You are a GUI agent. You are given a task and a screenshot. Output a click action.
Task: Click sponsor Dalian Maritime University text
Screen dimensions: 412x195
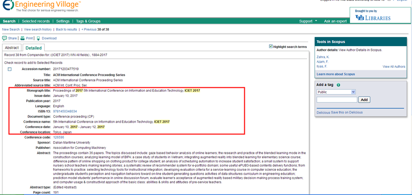71,143
